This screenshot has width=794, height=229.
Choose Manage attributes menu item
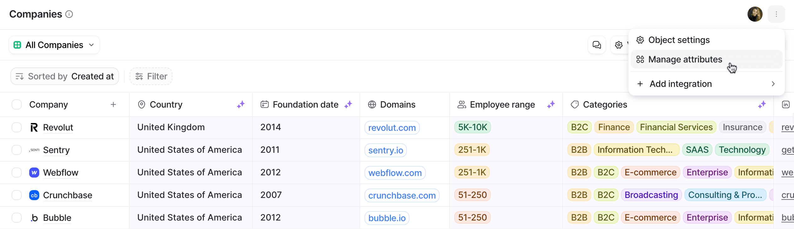[706, 59]
